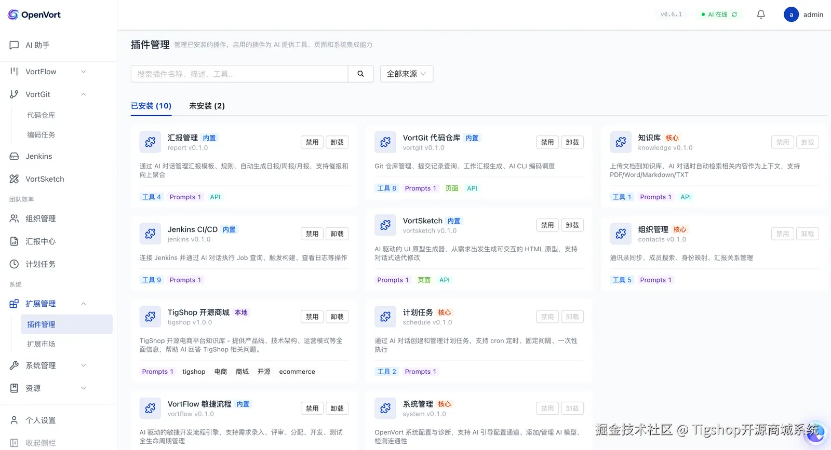Click the 工具 9 tag on Jenkins card
Viewport: 831px width, 450px height.
pyautogui.click(x=152, y=280)
